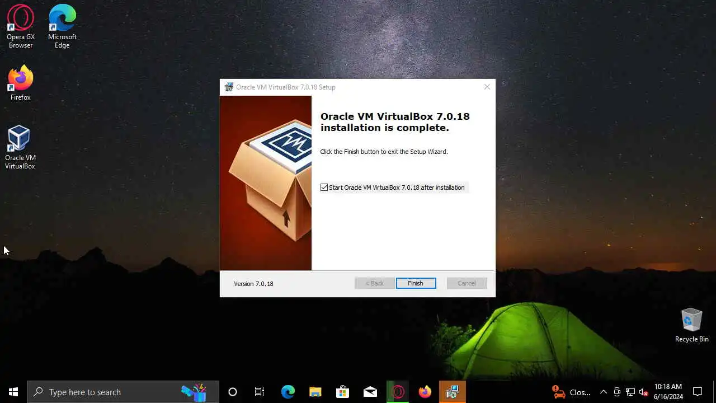Switch to Opera GX on taskbar
The image size is (716, 403).
(398, 392)
